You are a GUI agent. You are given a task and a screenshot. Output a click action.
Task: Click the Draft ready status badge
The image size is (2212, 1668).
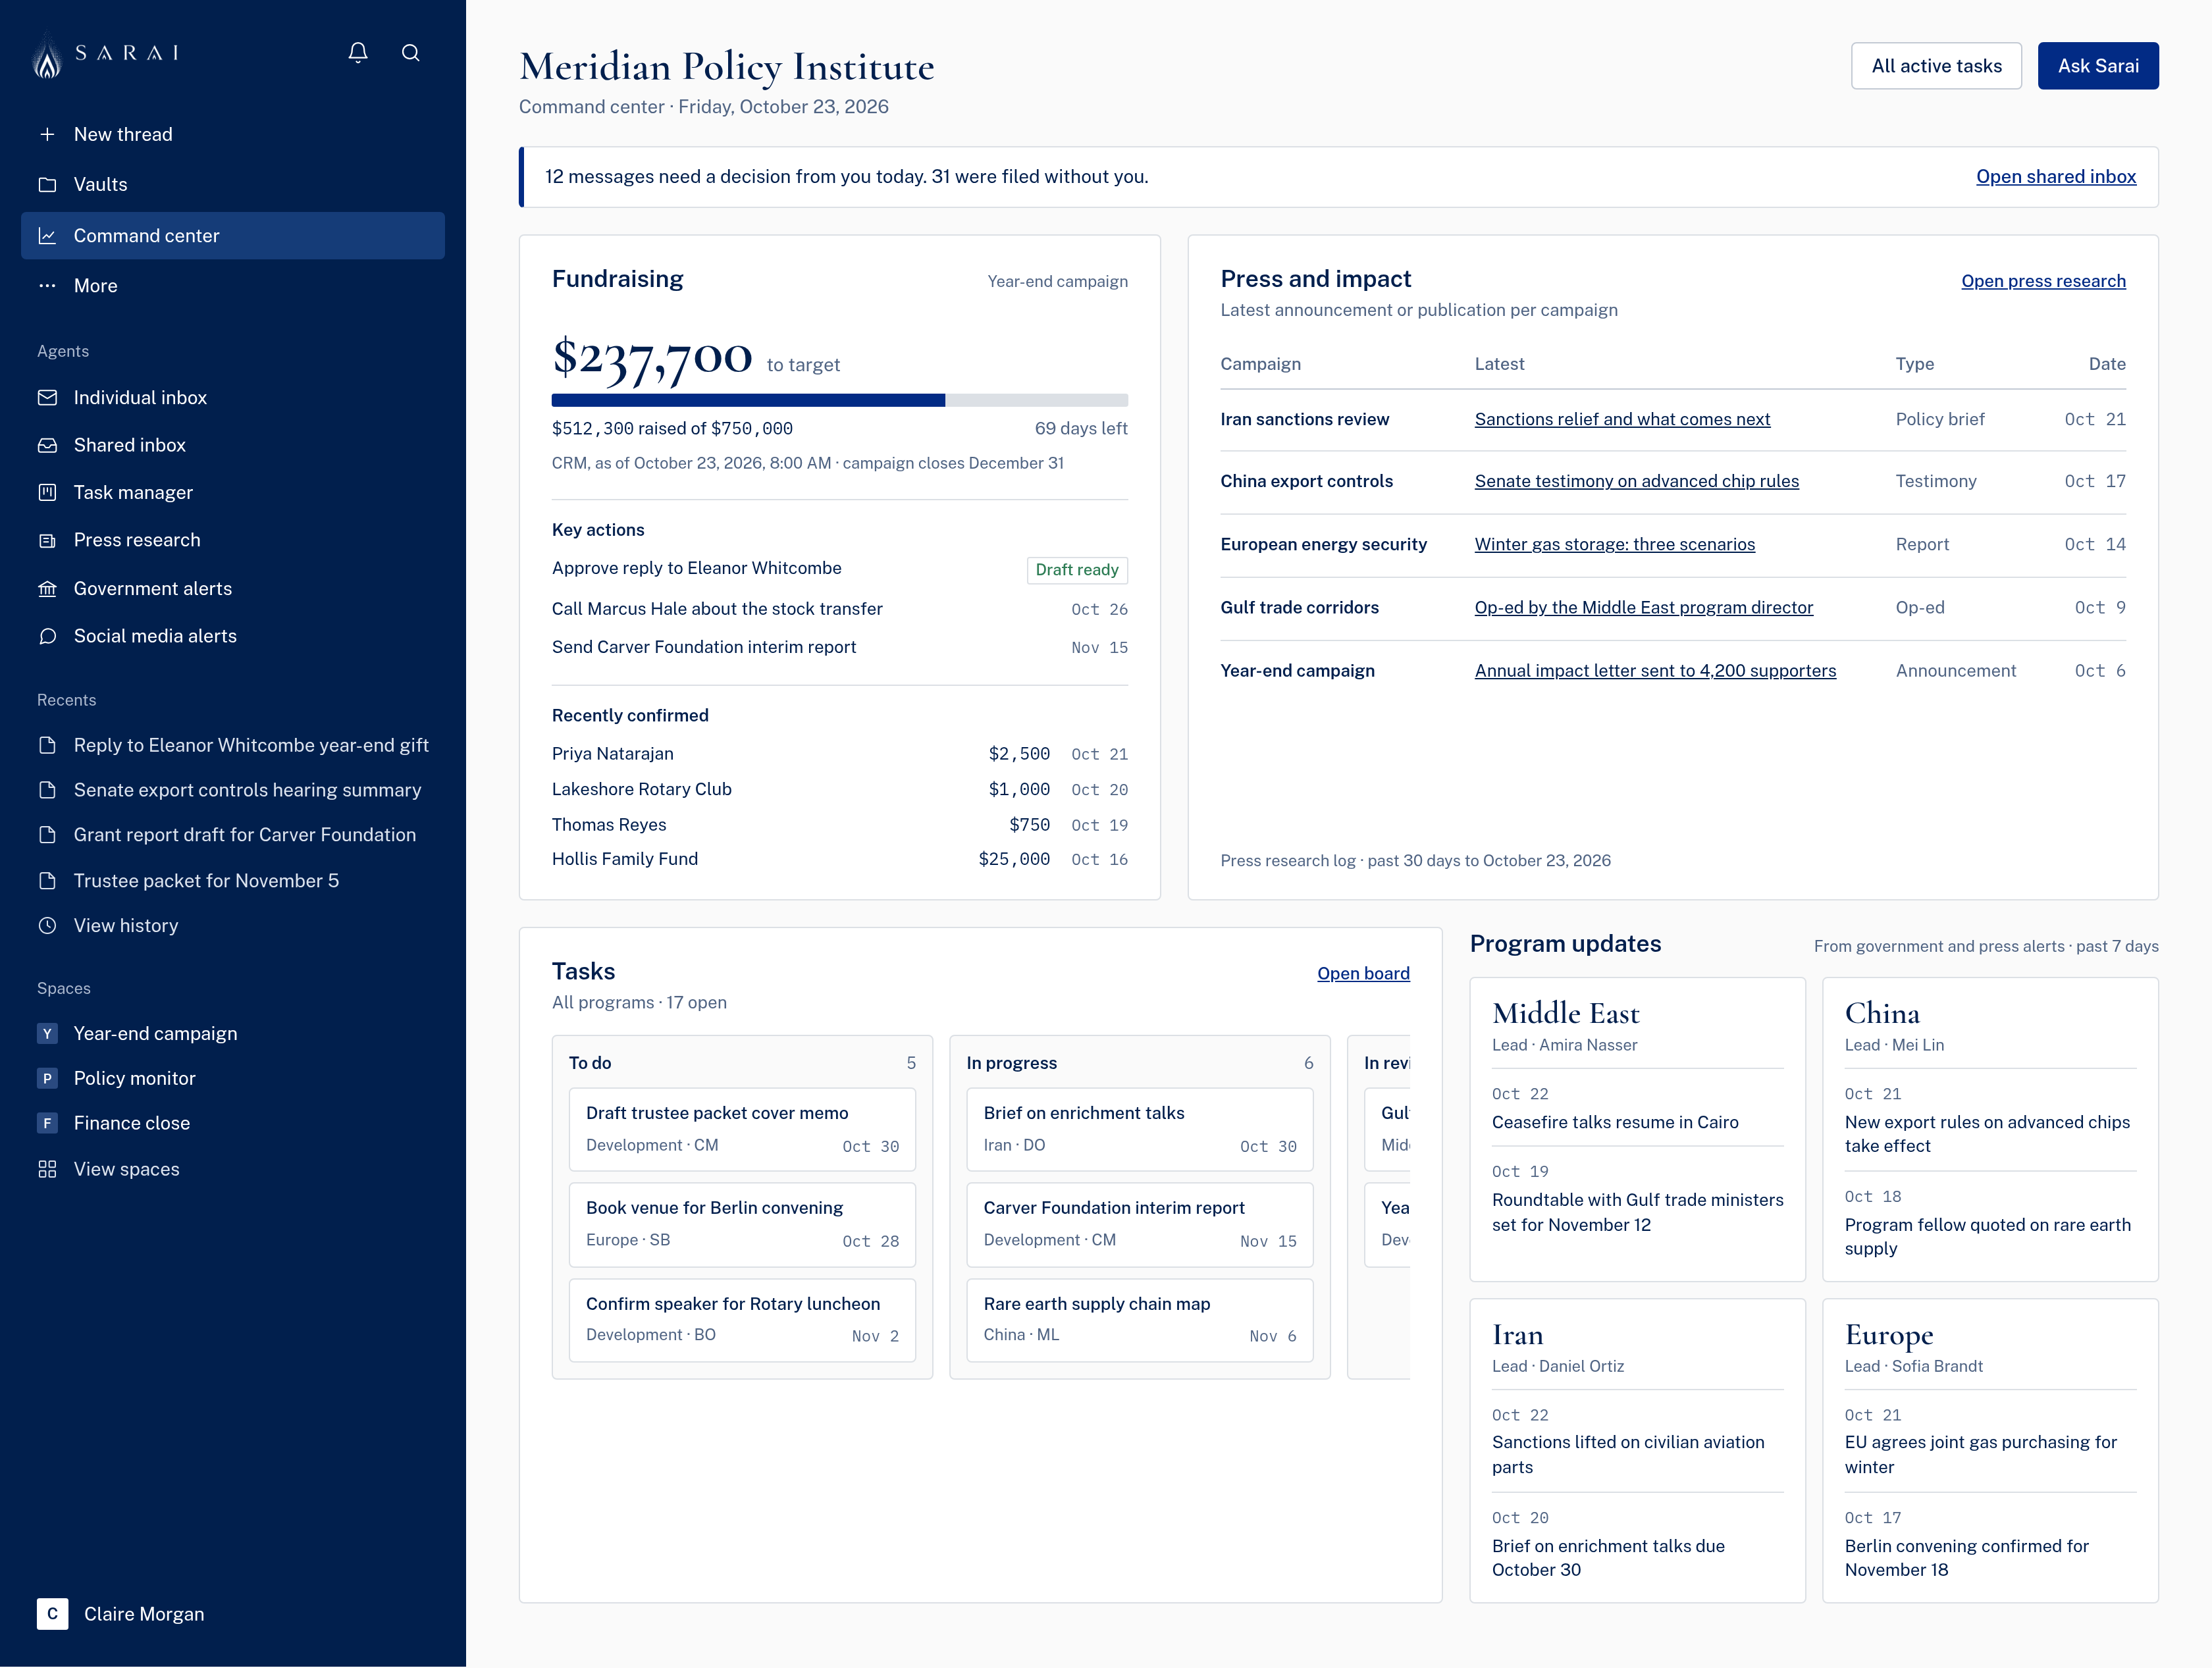[1076, 570]
